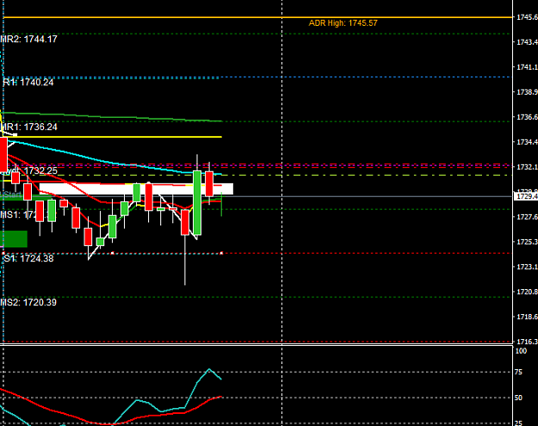Select the MS2: 1720.39 support label
The height and width of the screenshot is (426, 538).
point(28,302)
